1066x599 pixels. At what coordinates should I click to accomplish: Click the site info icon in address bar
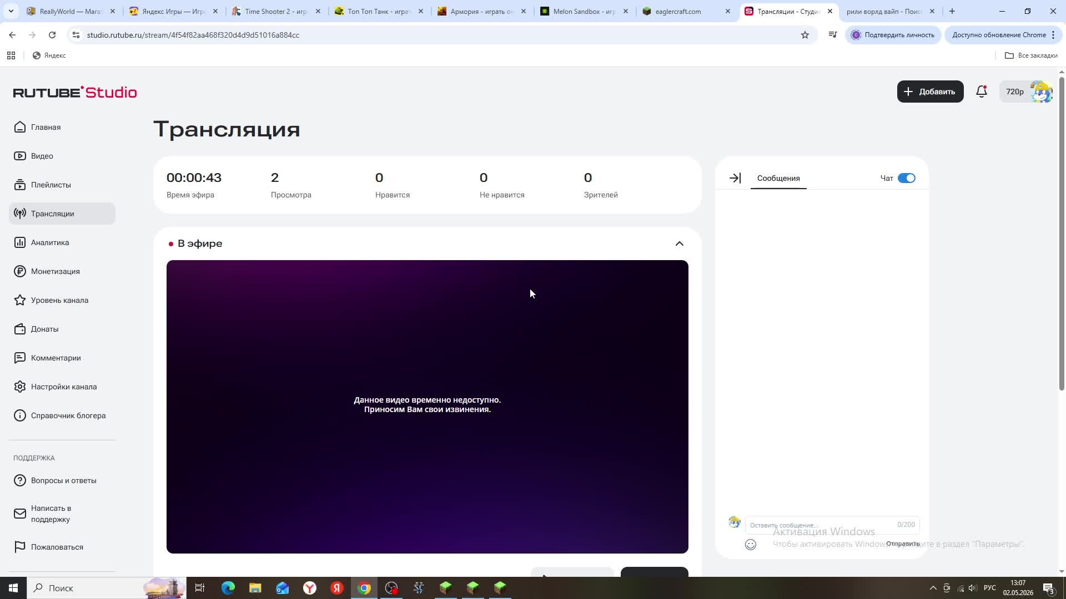click(x=76, y=35)
